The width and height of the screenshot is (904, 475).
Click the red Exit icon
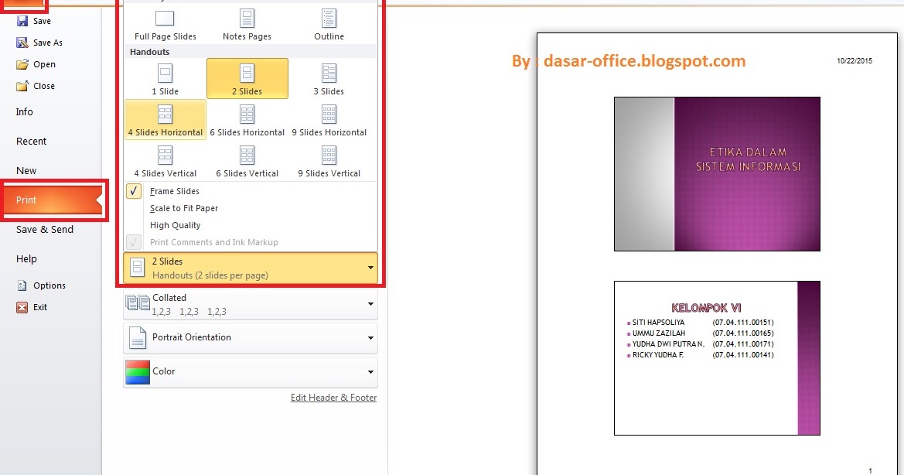coord(22,307)
